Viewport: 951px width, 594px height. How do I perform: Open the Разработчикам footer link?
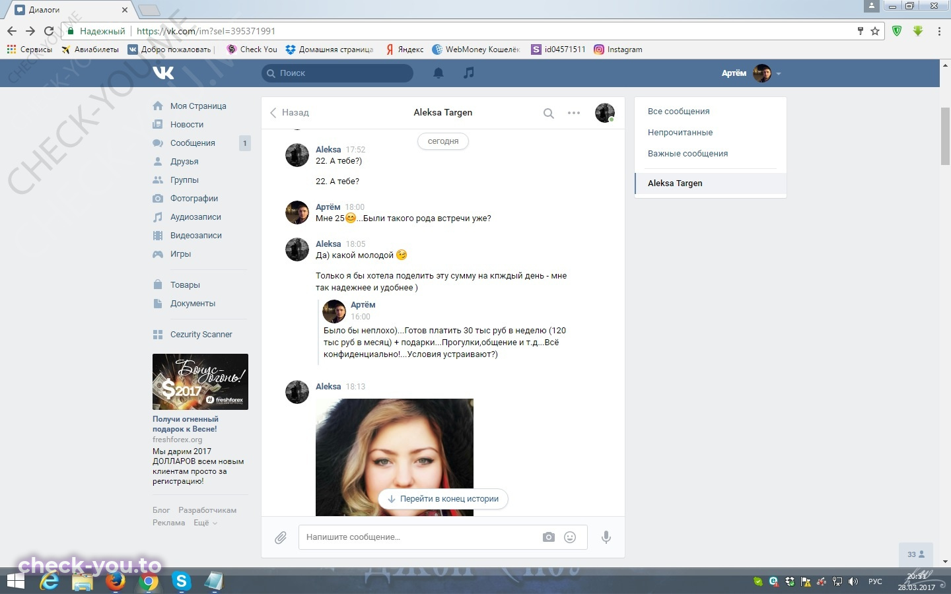pyautogui.click(x=207, y=510)
